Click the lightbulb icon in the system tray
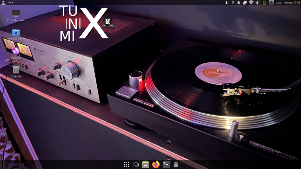301x169 pixels. (233, 3)
